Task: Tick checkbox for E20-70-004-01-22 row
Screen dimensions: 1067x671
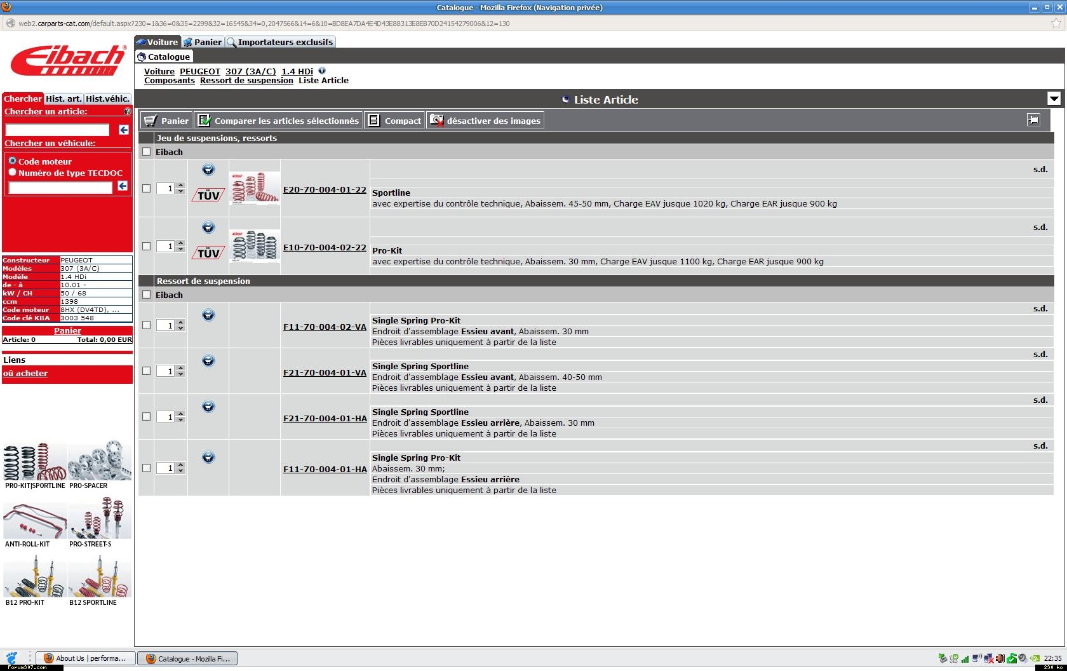Action: pos(147,188)
